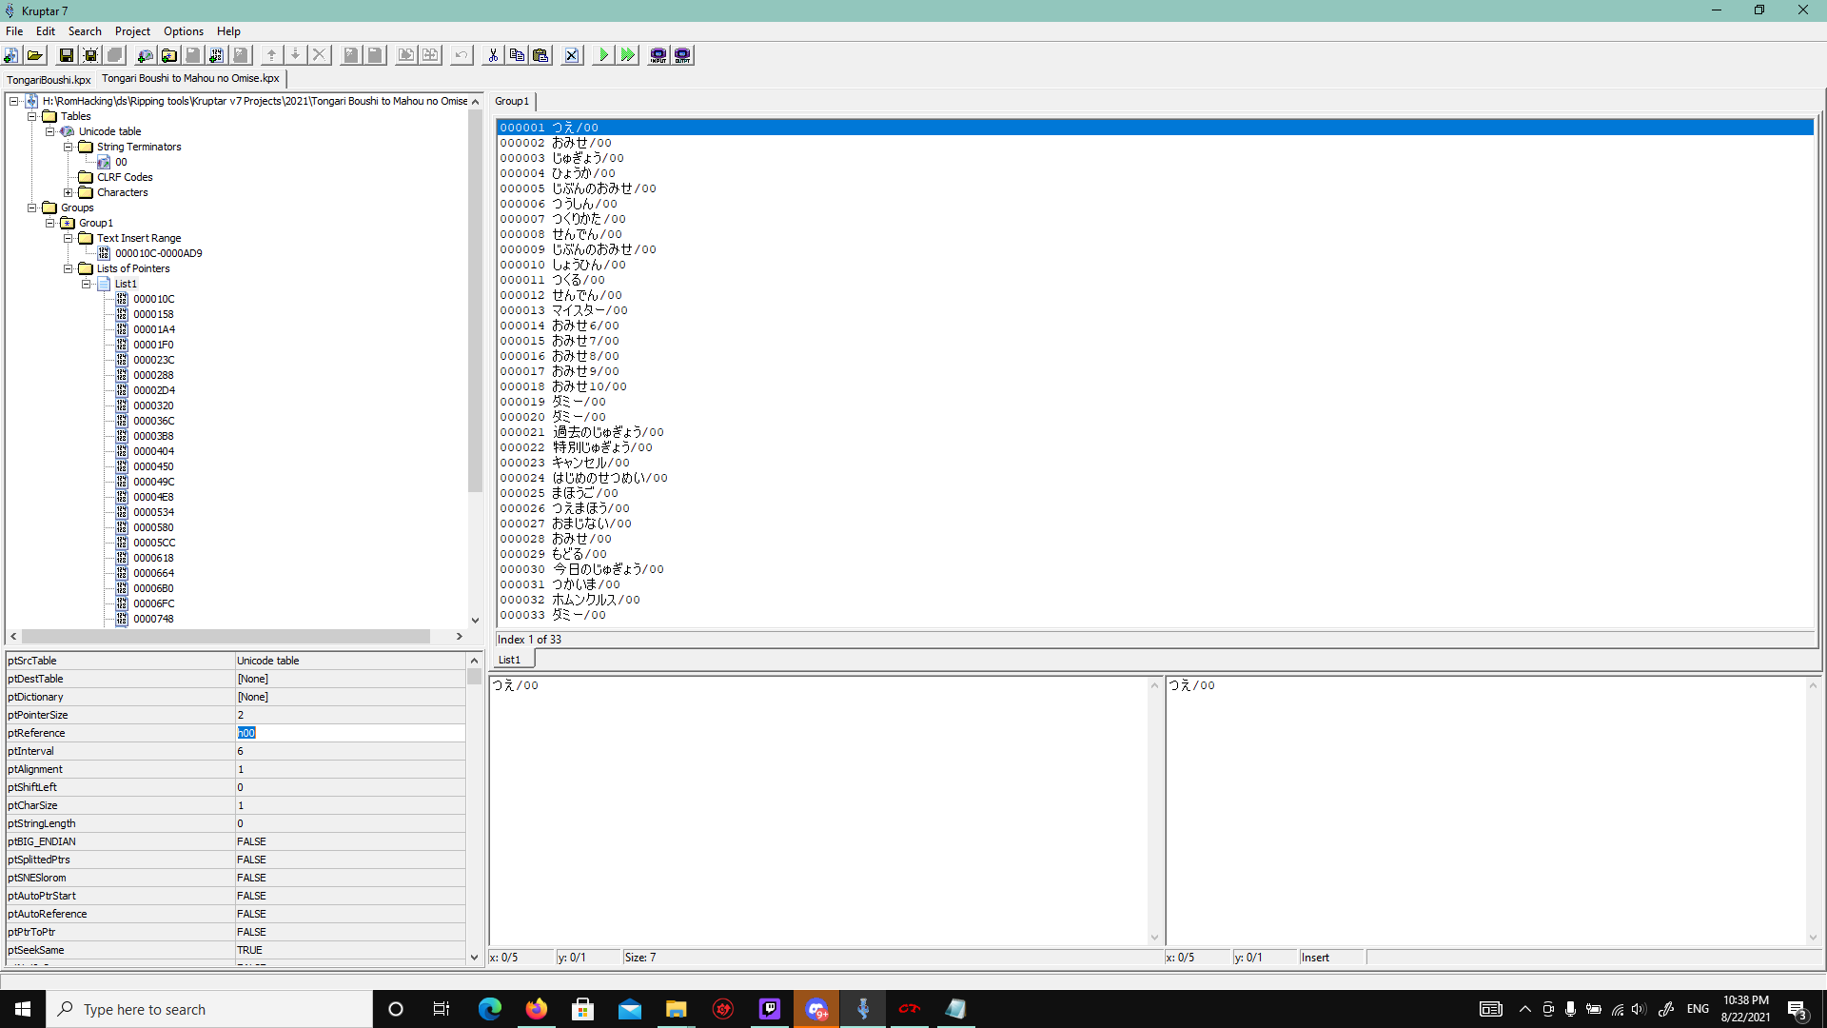Screen dimensions: 1827x1028
Task: Open File Explorer from the taskbar
Action: (x=677, y=1009)
